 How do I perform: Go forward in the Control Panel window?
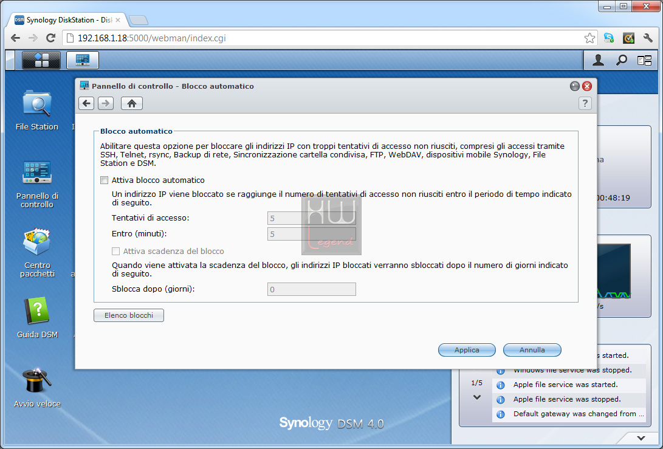click(106, 103)
